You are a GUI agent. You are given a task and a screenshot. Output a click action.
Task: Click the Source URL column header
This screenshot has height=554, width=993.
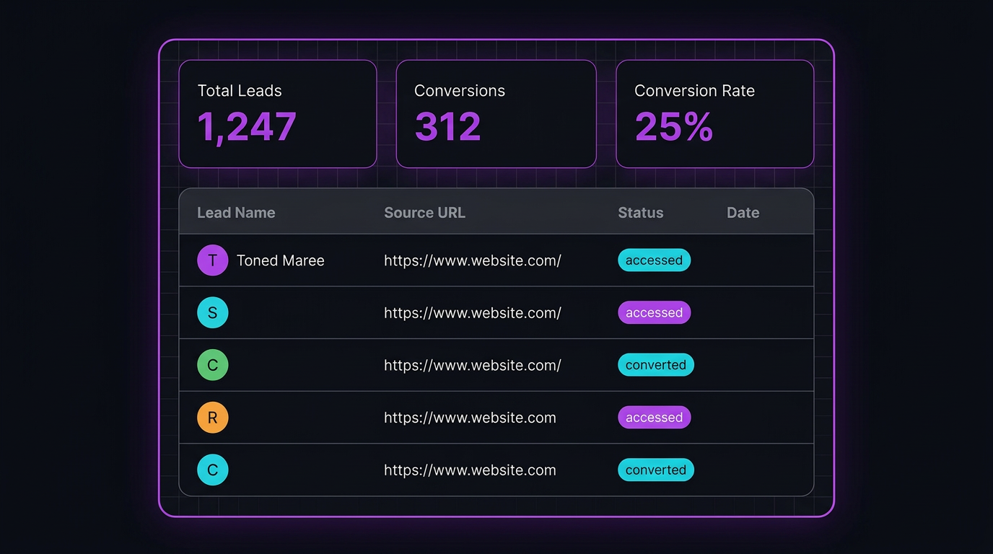coord(424,212)
